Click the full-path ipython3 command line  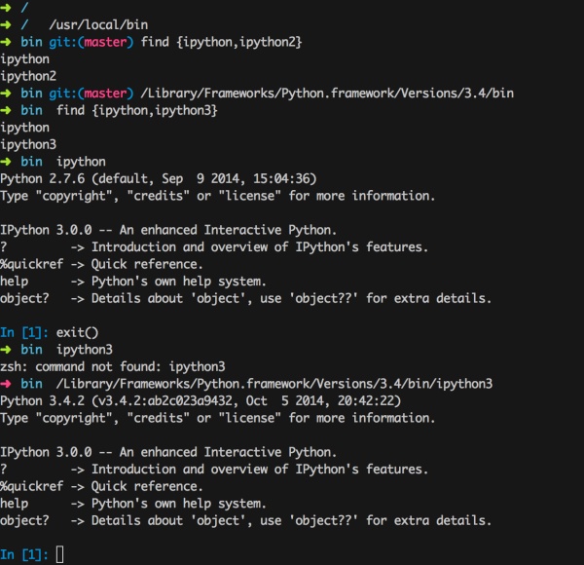point(274,384)
